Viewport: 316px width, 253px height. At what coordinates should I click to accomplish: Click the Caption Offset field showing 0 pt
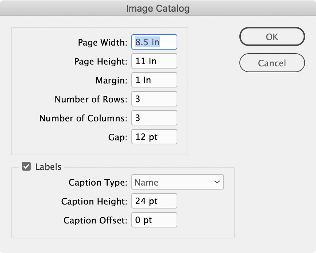[154, 220]
